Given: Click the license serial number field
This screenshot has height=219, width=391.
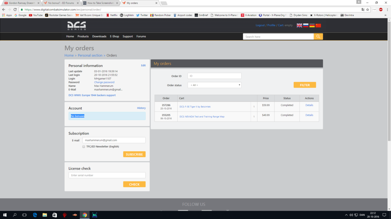Looking at the screenshot, I should tap(107, 175).
